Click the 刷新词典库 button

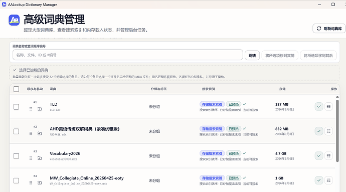coord(329,29)
